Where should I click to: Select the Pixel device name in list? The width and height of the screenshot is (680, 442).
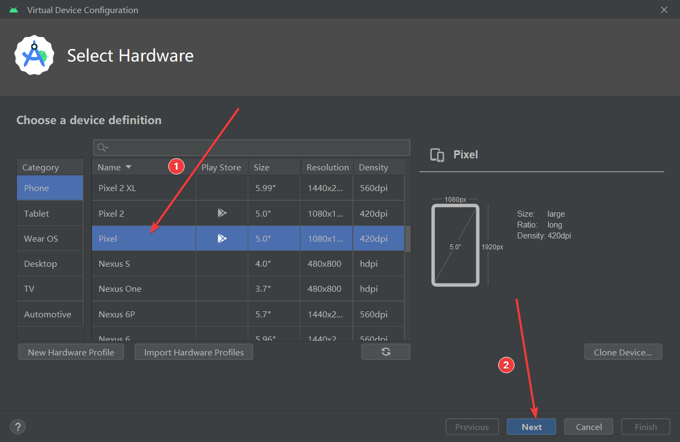pos(108,238)
